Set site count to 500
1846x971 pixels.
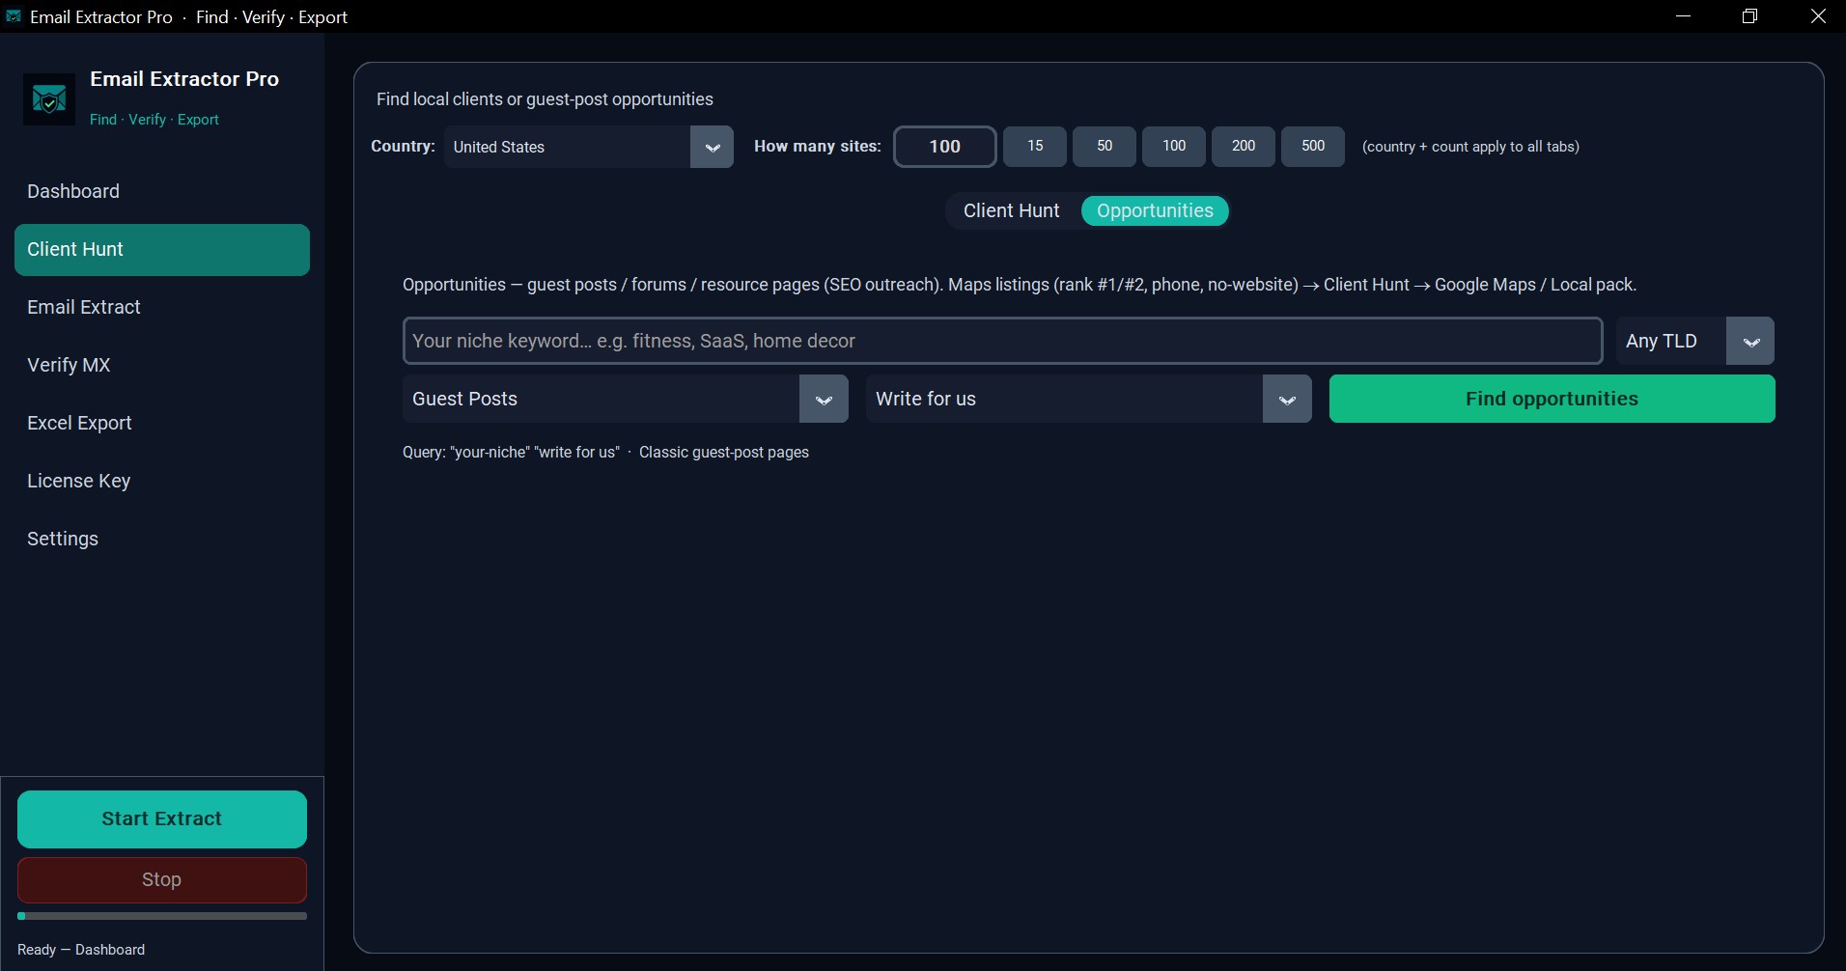point(1313,146)
